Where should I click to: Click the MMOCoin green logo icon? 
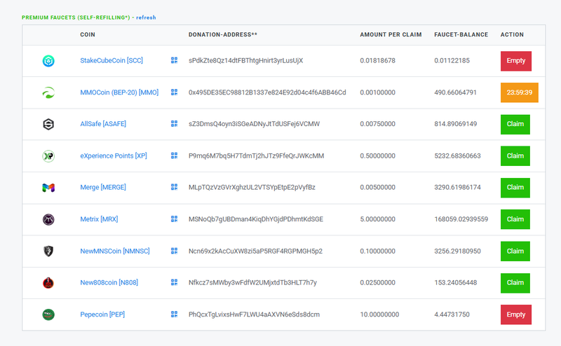[48, 92]
